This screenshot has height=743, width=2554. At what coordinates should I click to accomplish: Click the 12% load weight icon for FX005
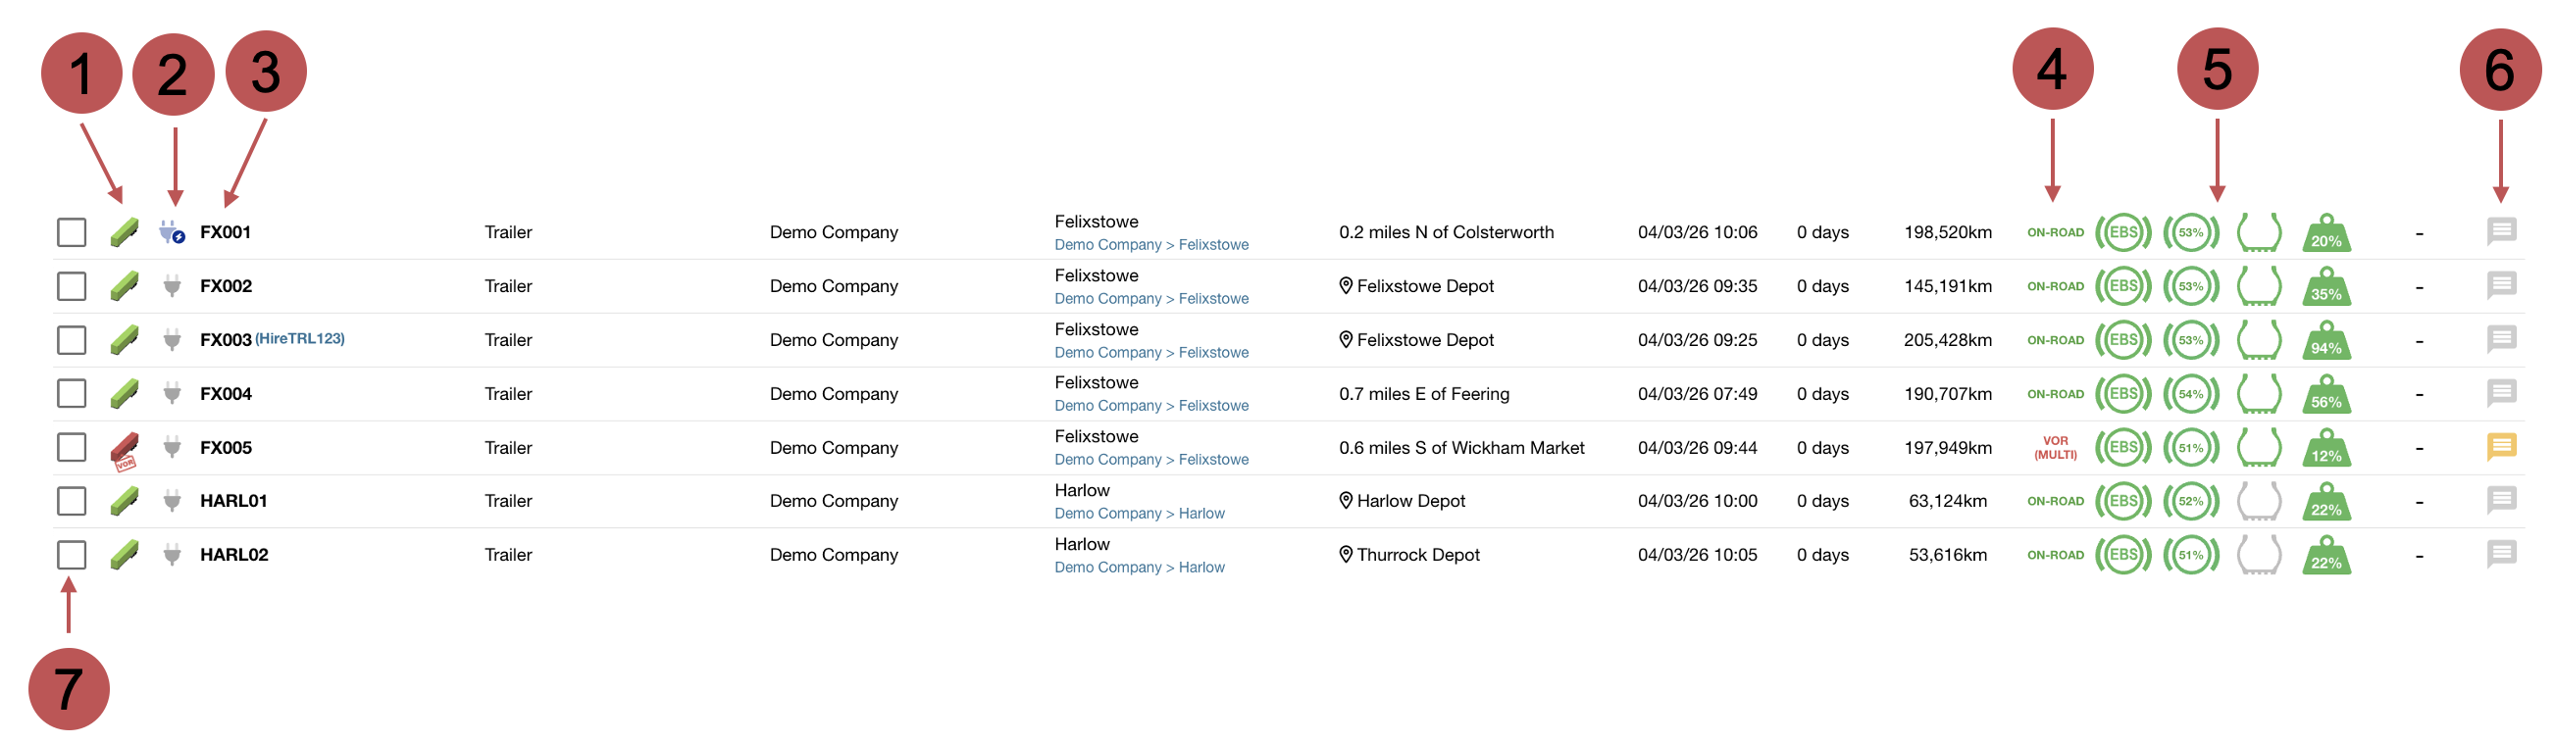2324,448
